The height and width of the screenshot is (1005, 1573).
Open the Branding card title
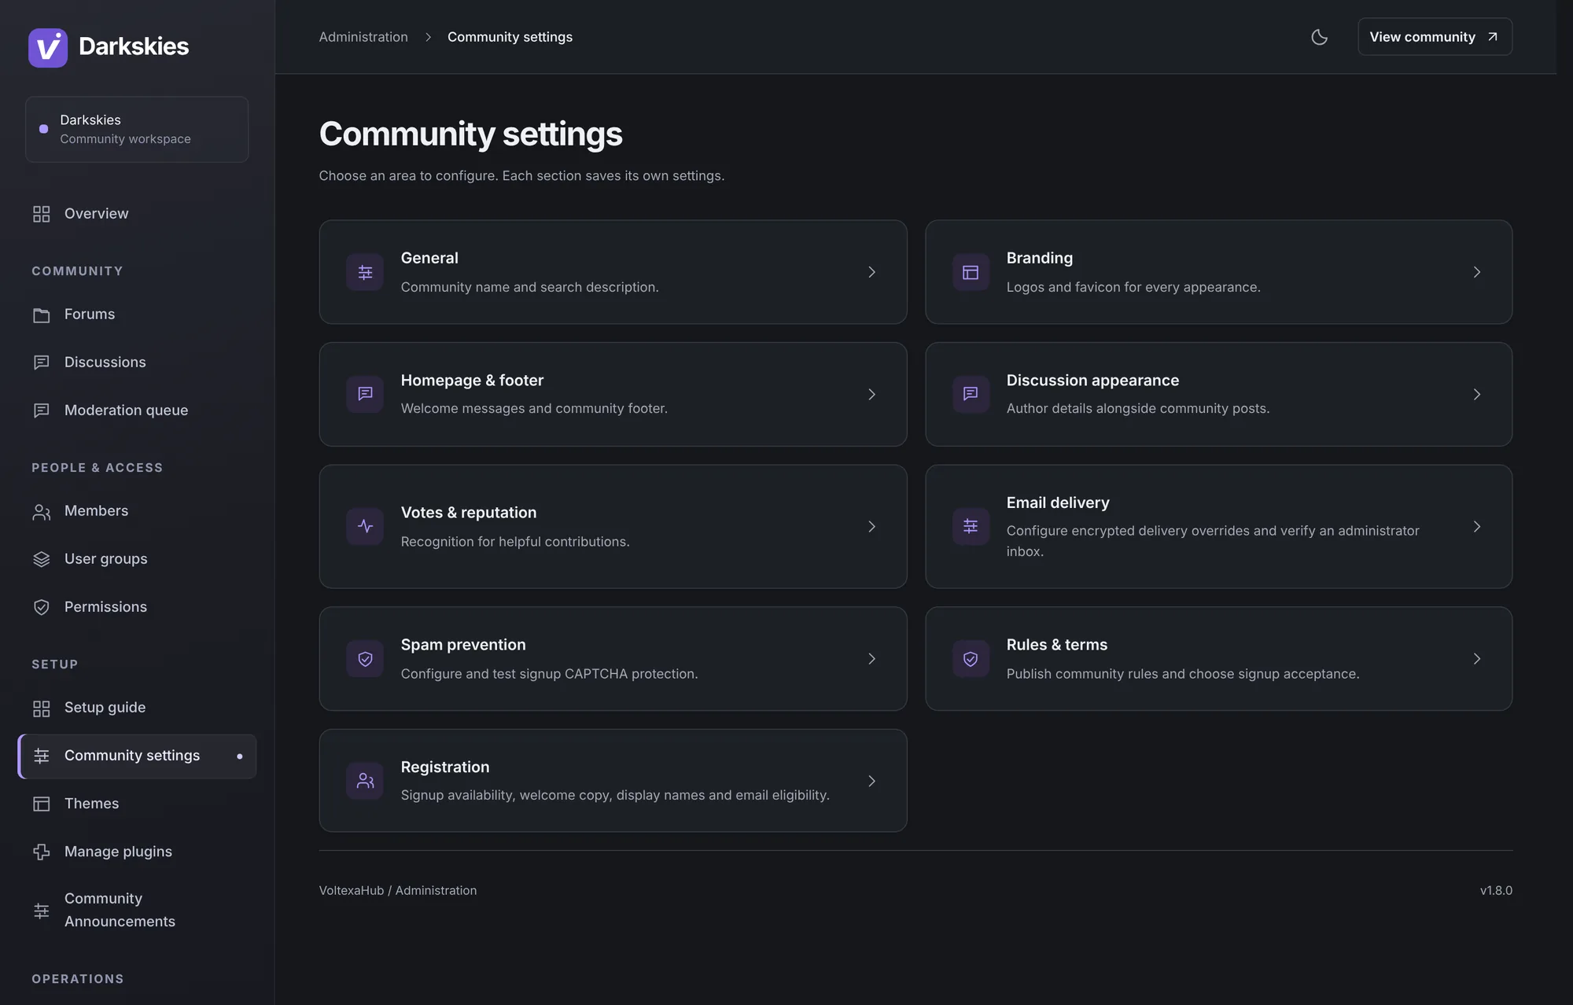tap(1040, 258)
